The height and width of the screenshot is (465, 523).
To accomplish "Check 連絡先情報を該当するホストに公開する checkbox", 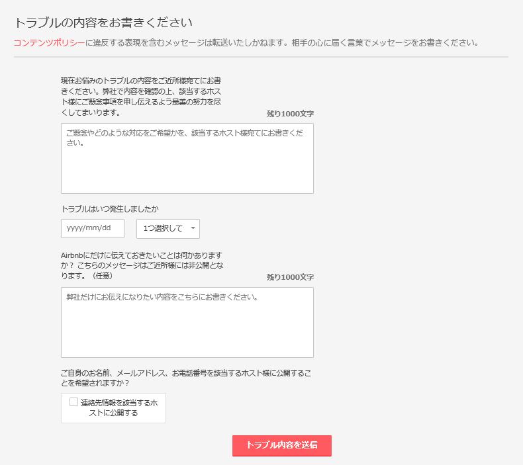I will pos(73,402).
